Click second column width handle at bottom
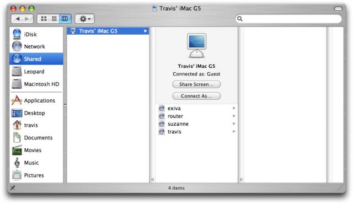The height and width of the screenshot is (204, 353). tap(241, 180)
